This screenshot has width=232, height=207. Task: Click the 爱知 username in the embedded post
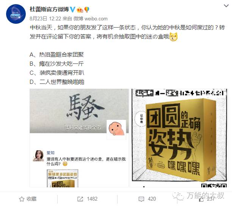(x=50, y=153)
